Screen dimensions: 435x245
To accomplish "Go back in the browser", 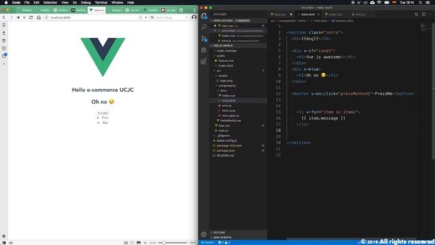I will 4,17.
